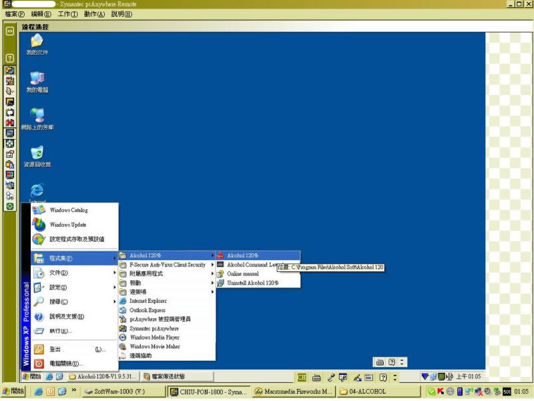Image resolution: width=534 pixels, height=401 pixels.
Task: Open pcAnywhere 被控端管理員
Action: [x=167, y=319]
